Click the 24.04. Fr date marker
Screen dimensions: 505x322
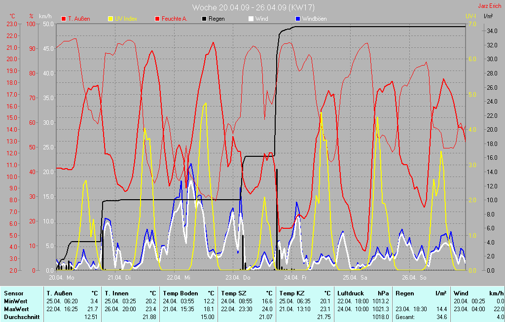(295, 277)
